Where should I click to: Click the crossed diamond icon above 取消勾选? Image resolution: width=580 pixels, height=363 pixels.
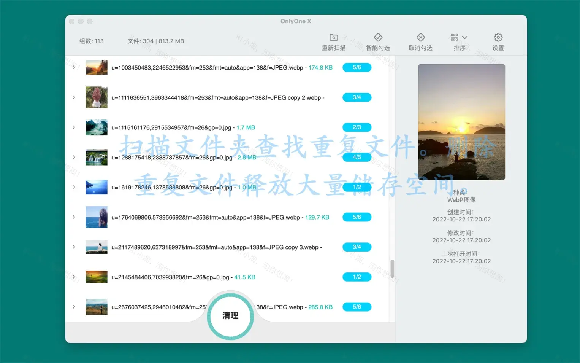[x=421, y=37]
